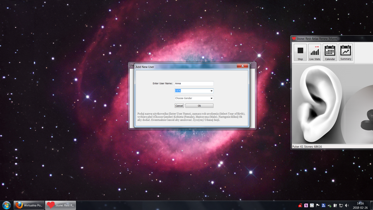Expand the year of birth dropdown
Image resolution: width=373 pixels, height=210 pixels.
[211, 91]
